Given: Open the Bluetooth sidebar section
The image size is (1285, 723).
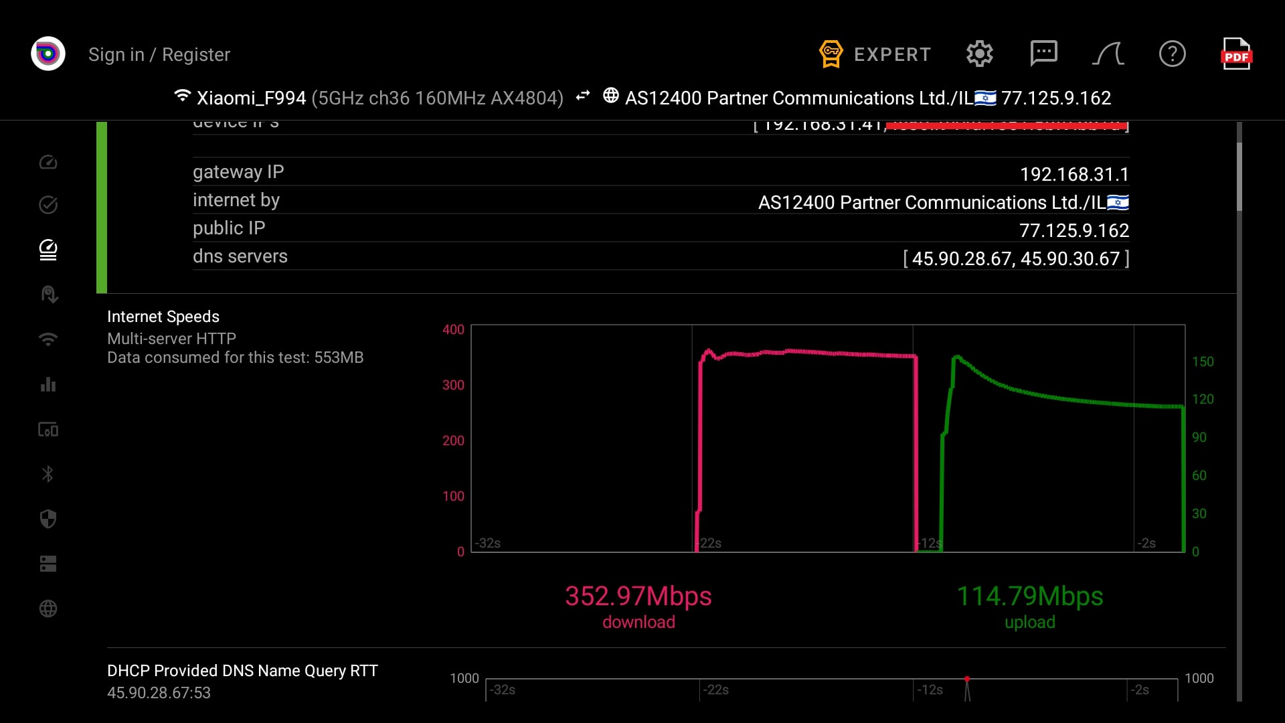Looking at the screenshot, I should coord(48,474).
